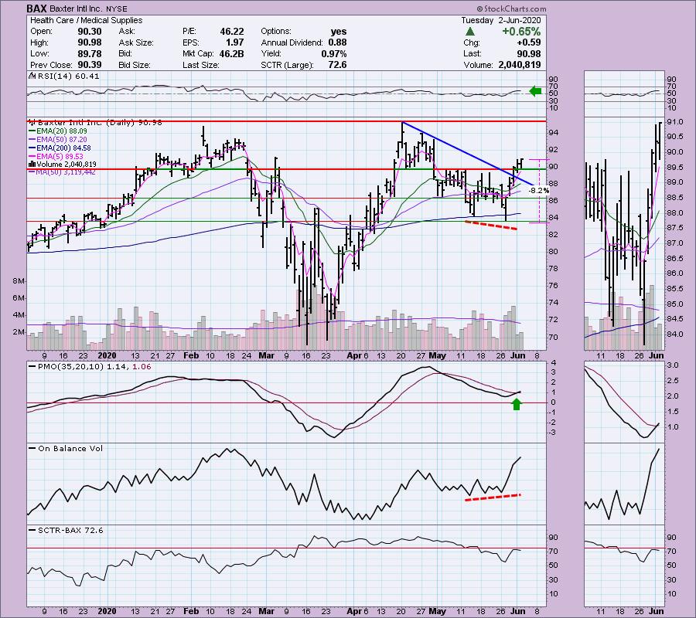Click the Volume value 2,040,819 in header

tap(520, 65)
